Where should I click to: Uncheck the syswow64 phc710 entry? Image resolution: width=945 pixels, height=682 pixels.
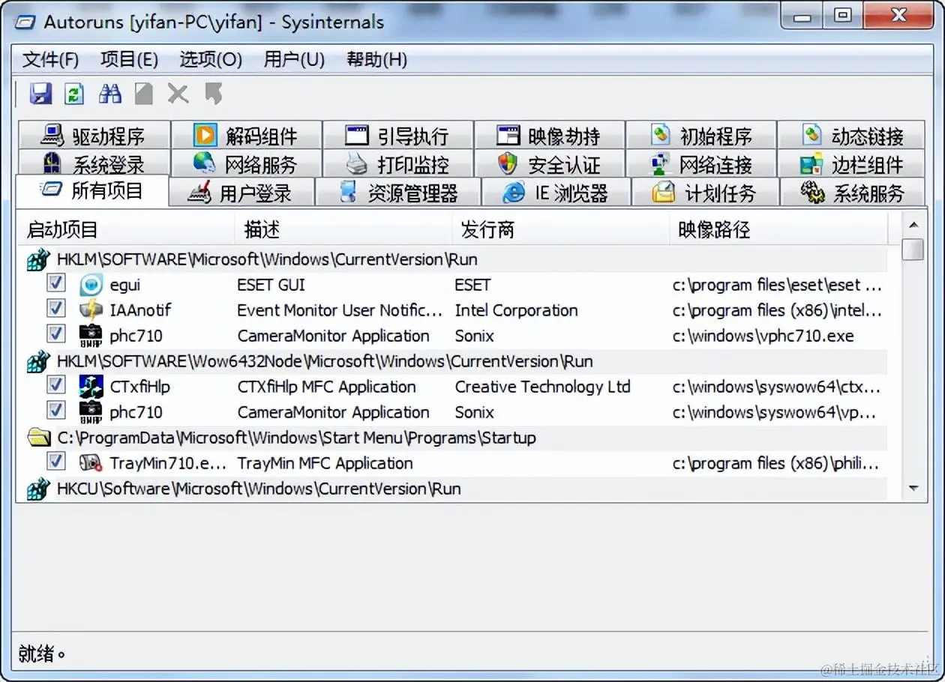55,411
